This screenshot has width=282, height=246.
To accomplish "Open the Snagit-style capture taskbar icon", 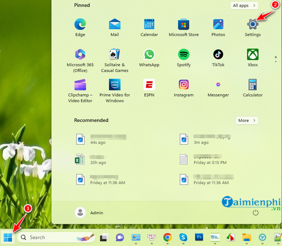I will click(x=231, y=237).
